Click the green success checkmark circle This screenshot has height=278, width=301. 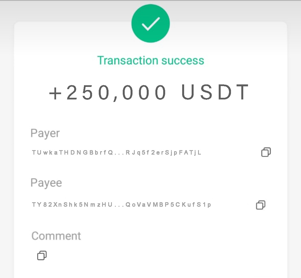(x=151, y=23)
